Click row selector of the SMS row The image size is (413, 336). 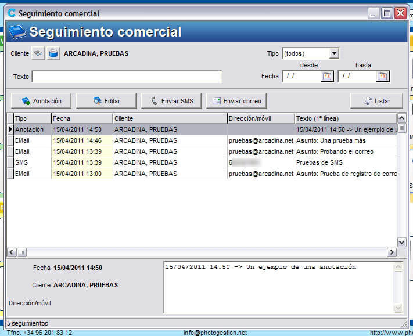[x=10, y=162]
